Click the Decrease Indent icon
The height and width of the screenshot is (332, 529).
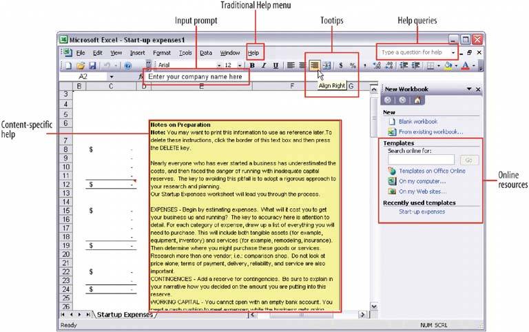click(x=404, y=65)
